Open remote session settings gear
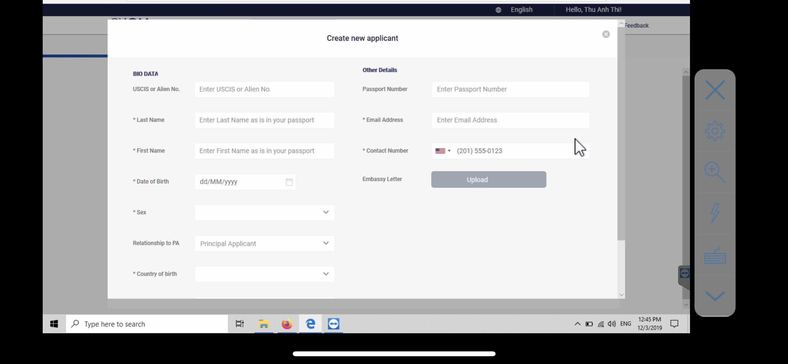 (x=715, y=131)
